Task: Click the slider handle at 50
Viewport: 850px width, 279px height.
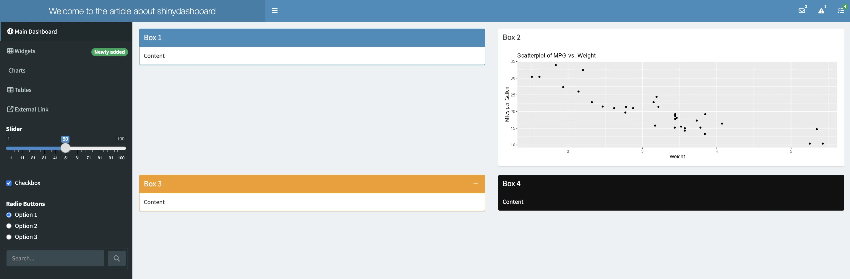Action: 65,148
